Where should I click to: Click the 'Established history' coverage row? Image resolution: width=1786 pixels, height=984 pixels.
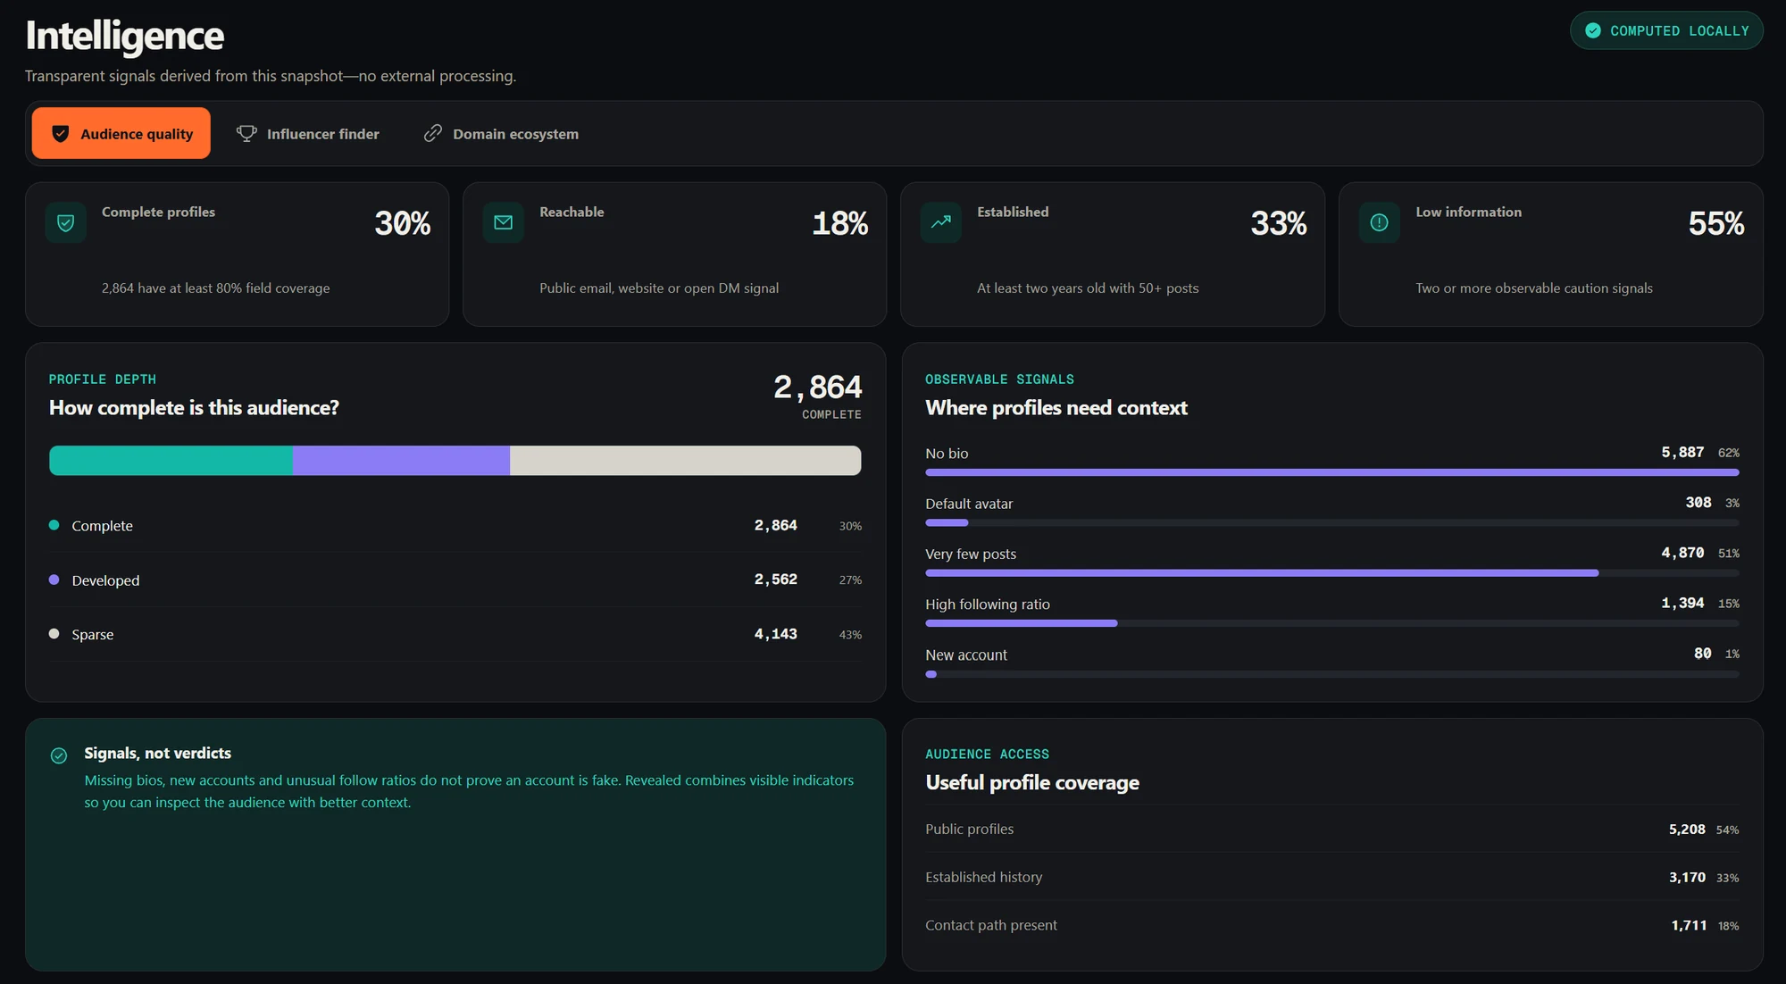[x=1332, y=878]
